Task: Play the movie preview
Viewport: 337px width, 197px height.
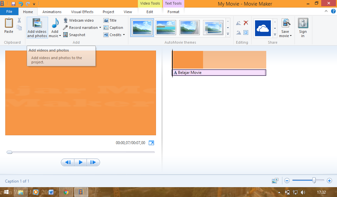Action: pyautogui.click(x=81, y=162)
